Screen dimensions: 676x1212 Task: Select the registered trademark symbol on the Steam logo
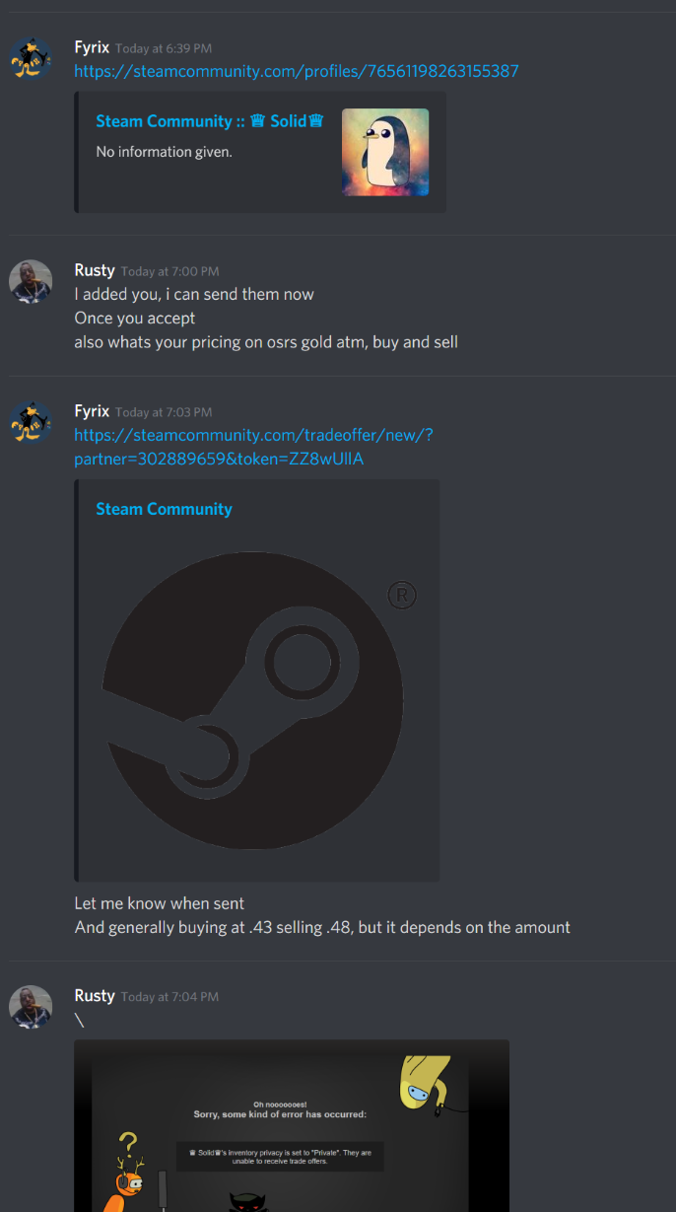[402, 595]
